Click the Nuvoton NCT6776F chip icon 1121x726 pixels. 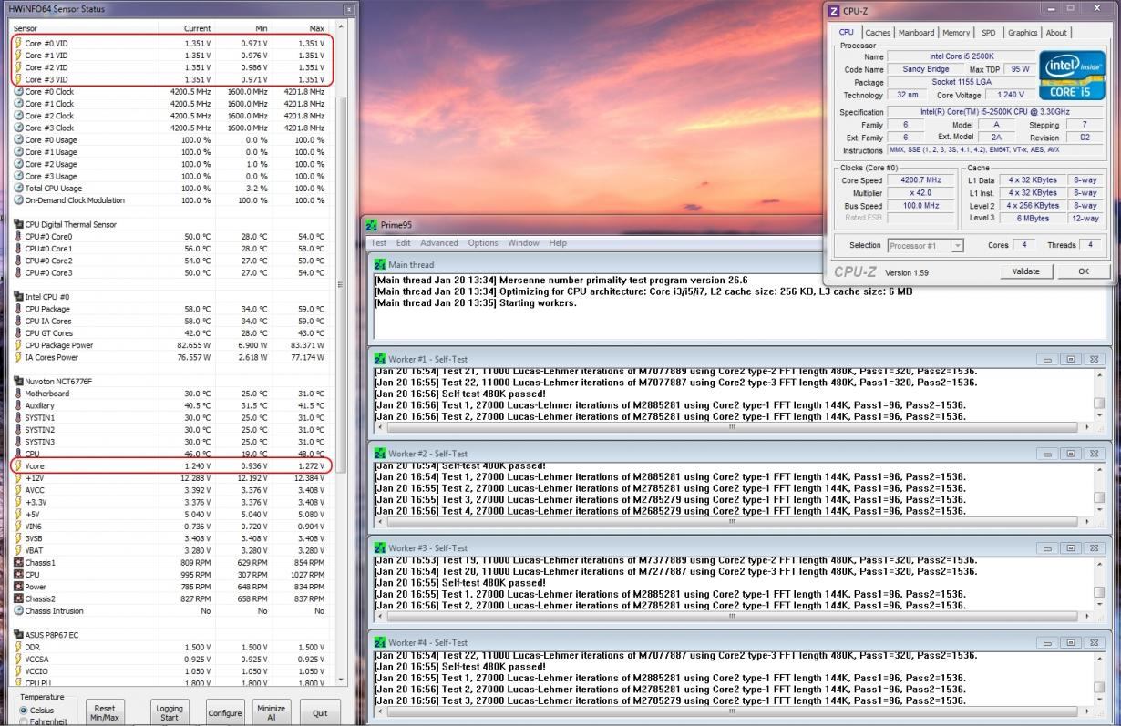click(x=18, y=381)
